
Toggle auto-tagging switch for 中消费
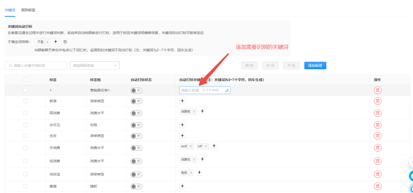click(x=136, y=148)
